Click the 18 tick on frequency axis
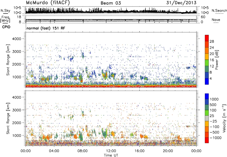Image resolution: width=227 pixels, height=157 pixels. click(x=19, y=17)
